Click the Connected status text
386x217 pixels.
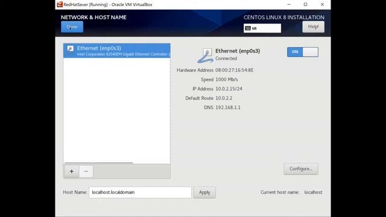(x=226, y=58)
